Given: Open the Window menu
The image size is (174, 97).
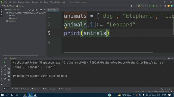Looking at the screenshot, I should pyautogui.click(x=57, y=2).
